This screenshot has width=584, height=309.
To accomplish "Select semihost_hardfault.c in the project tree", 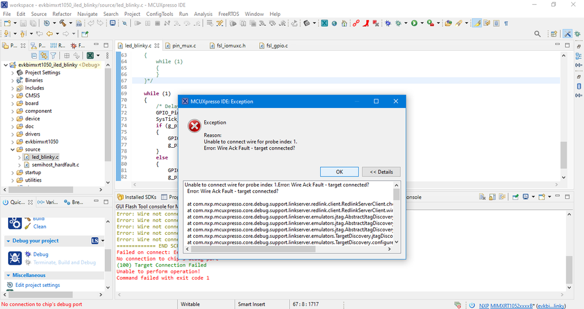I will pyautogui.click(x=55, y=165).
